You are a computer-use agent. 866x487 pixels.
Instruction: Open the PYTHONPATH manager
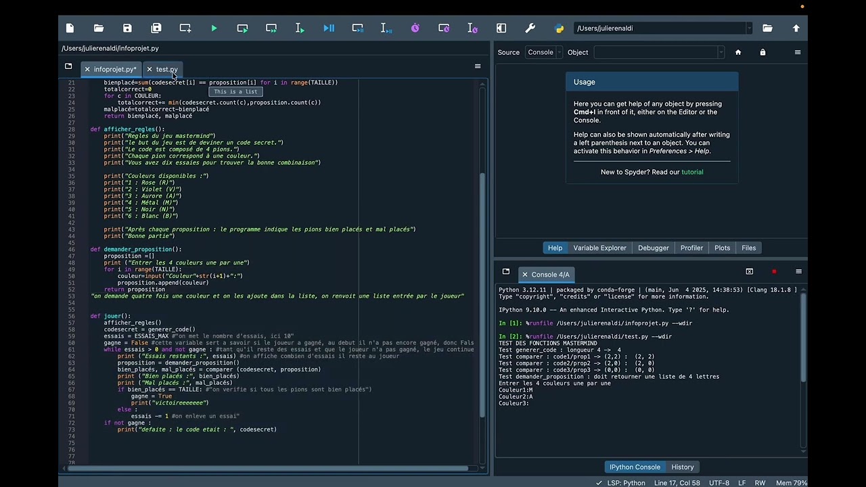(559, 28)
